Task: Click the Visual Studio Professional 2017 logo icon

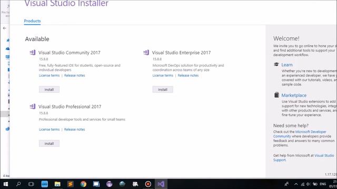Action: (x=33, y=106)
